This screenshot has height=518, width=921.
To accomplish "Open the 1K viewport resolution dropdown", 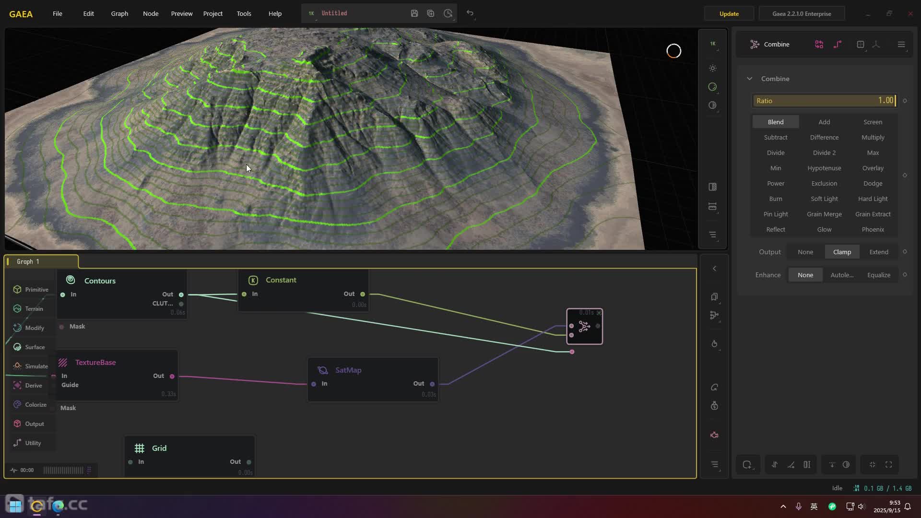I will point(713,44).
